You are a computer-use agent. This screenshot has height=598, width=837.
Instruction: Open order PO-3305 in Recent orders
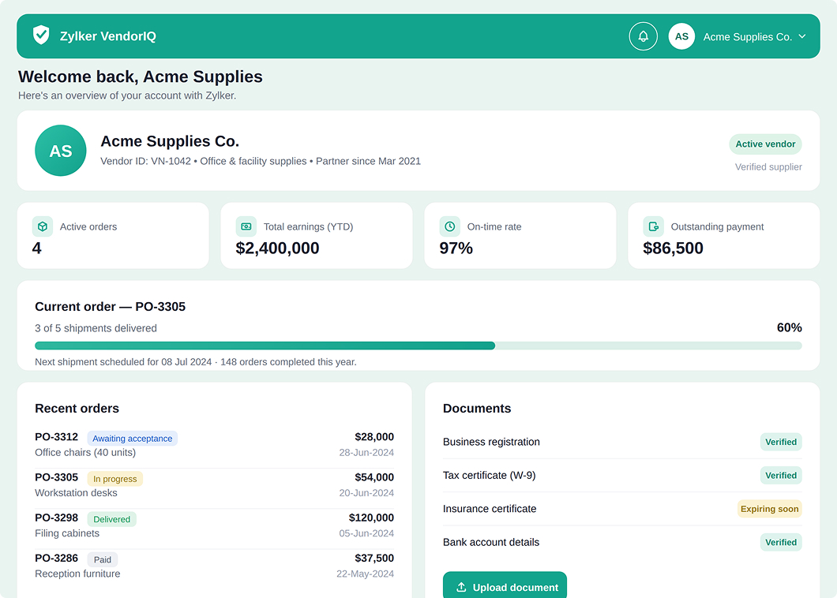(214, 485)
